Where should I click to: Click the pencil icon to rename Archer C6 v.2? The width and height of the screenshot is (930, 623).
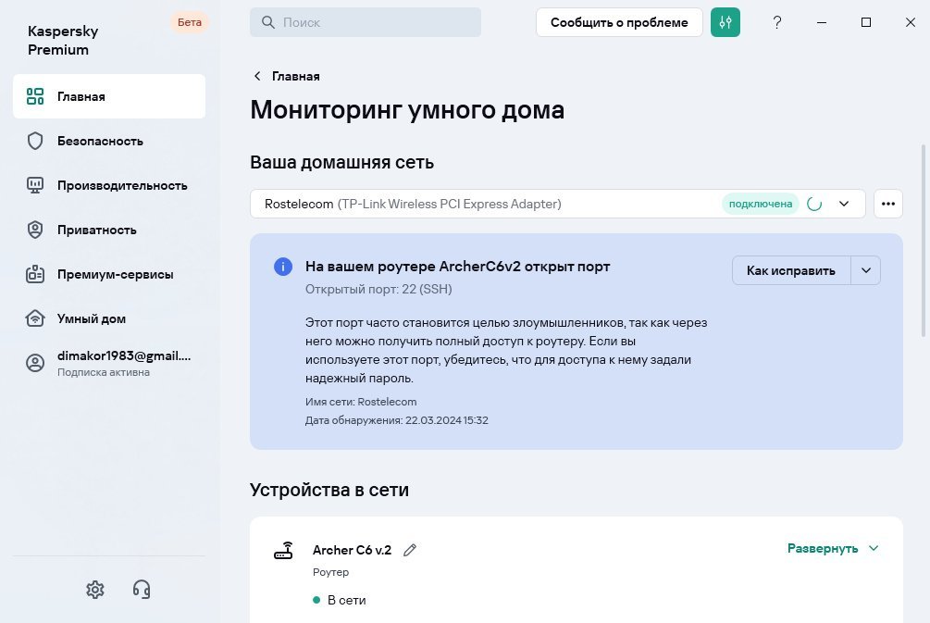410,550
